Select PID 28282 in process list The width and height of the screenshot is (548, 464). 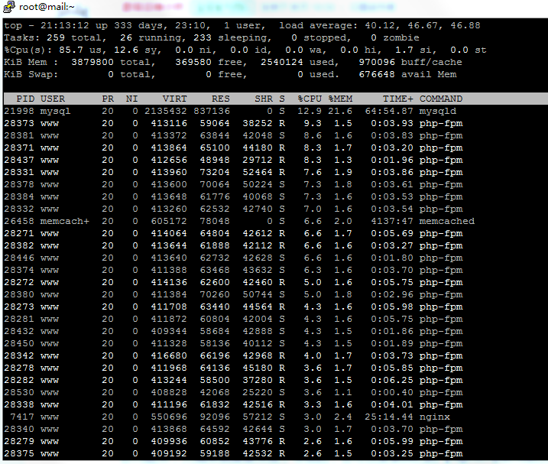19,381
